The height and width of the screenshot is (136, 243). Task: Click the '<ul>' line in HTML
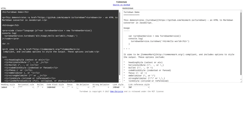pyautogui.click(x=5, y=57)
